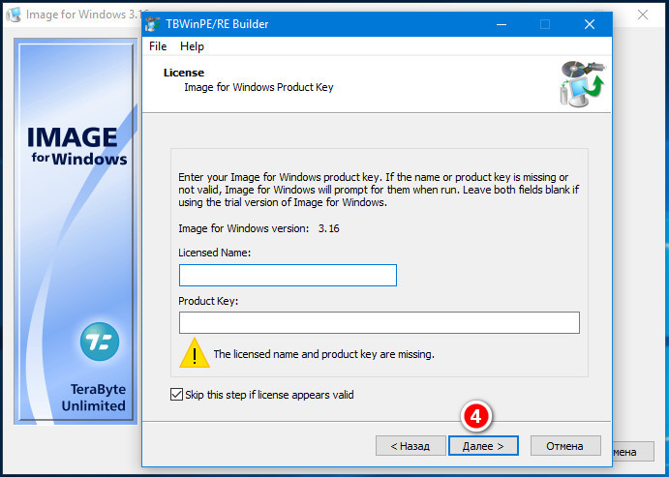Click the TBWinPE/RE Builder title bar icon

tap(152, 24)
